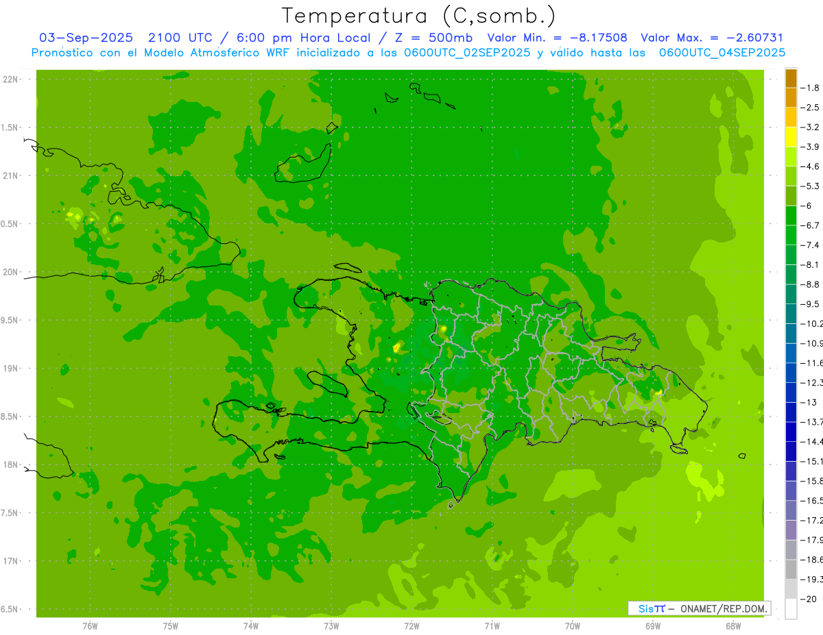This screenshot has height=635, width=823.
Task: Click the '73W' longitude label
Action: point(331,625)
